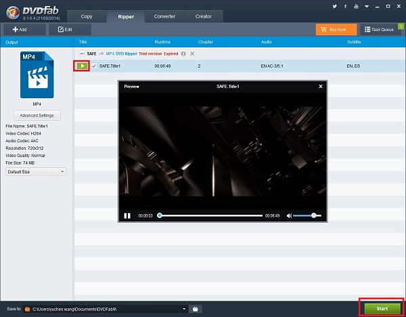406x317 pixels.
Task: Click the Buy Now button
Action: [336, 30]
